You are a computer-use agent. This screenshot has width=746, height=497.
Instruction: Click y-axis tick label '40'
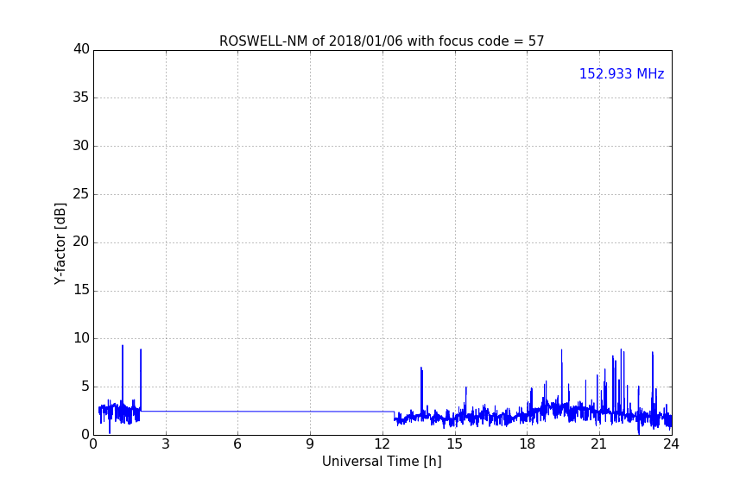point(81,49)
